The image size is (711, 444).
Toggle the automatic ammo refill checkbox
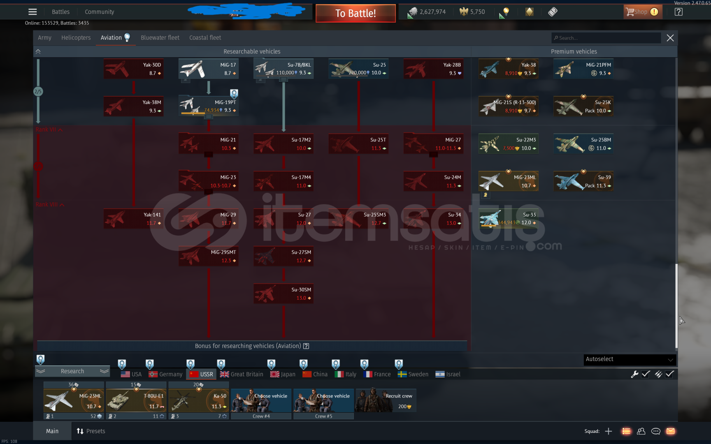point(670,374)
